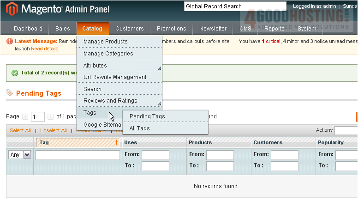Click the Select All link
358x208 pixels.
[x=20, y=130]
